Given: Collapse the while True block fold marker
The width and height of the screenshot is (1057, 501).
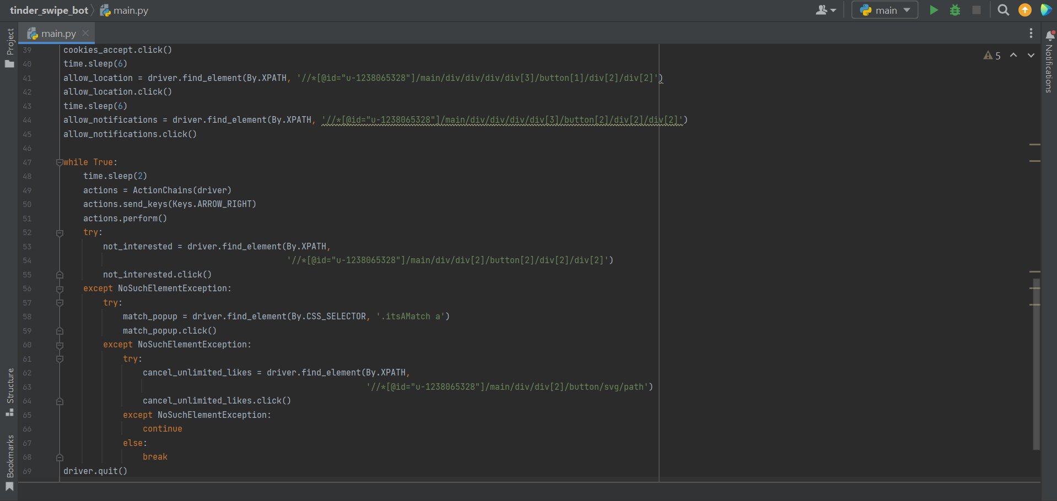Looking at the screenshot, I should click(60, 162).
